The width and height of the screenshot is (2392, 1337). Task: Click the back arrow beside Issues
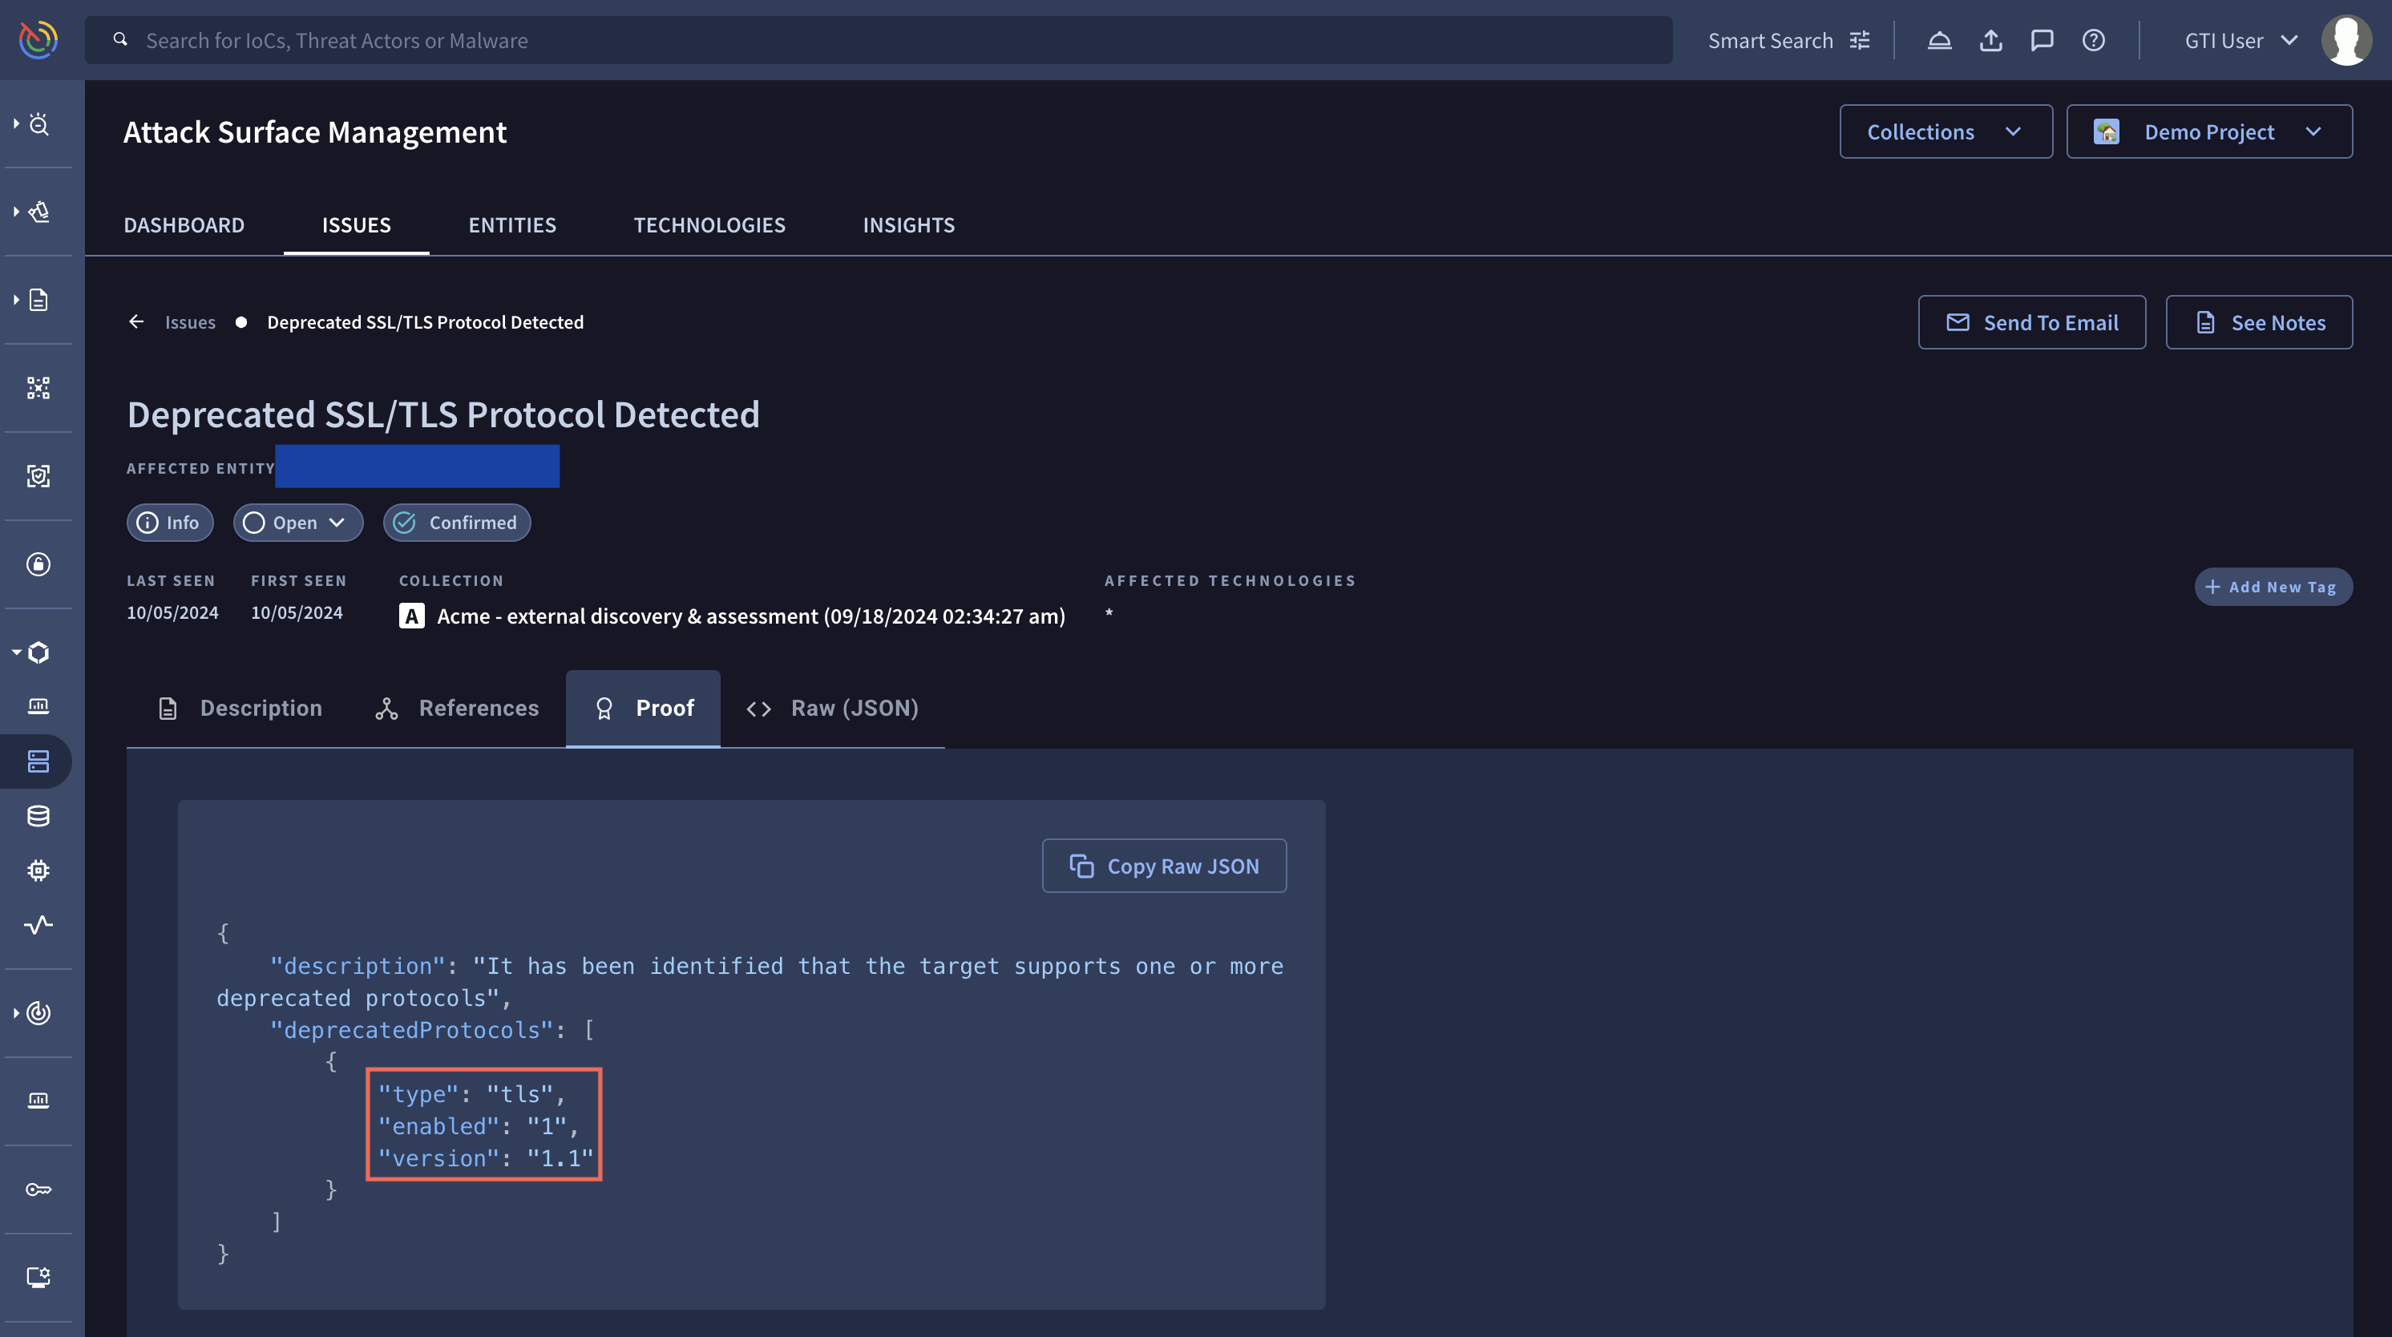point(136,321)
